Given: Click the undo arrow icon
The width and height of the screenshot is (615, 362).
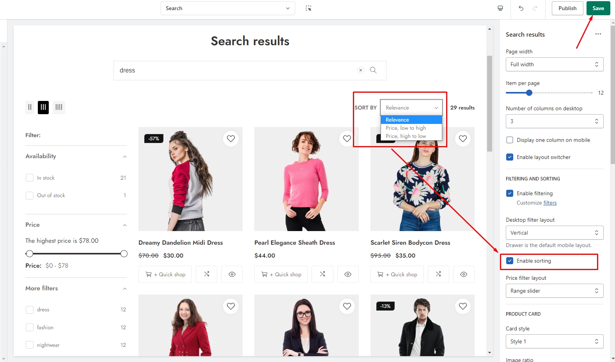Looking at the screenshot, I should tap(521, 8).
